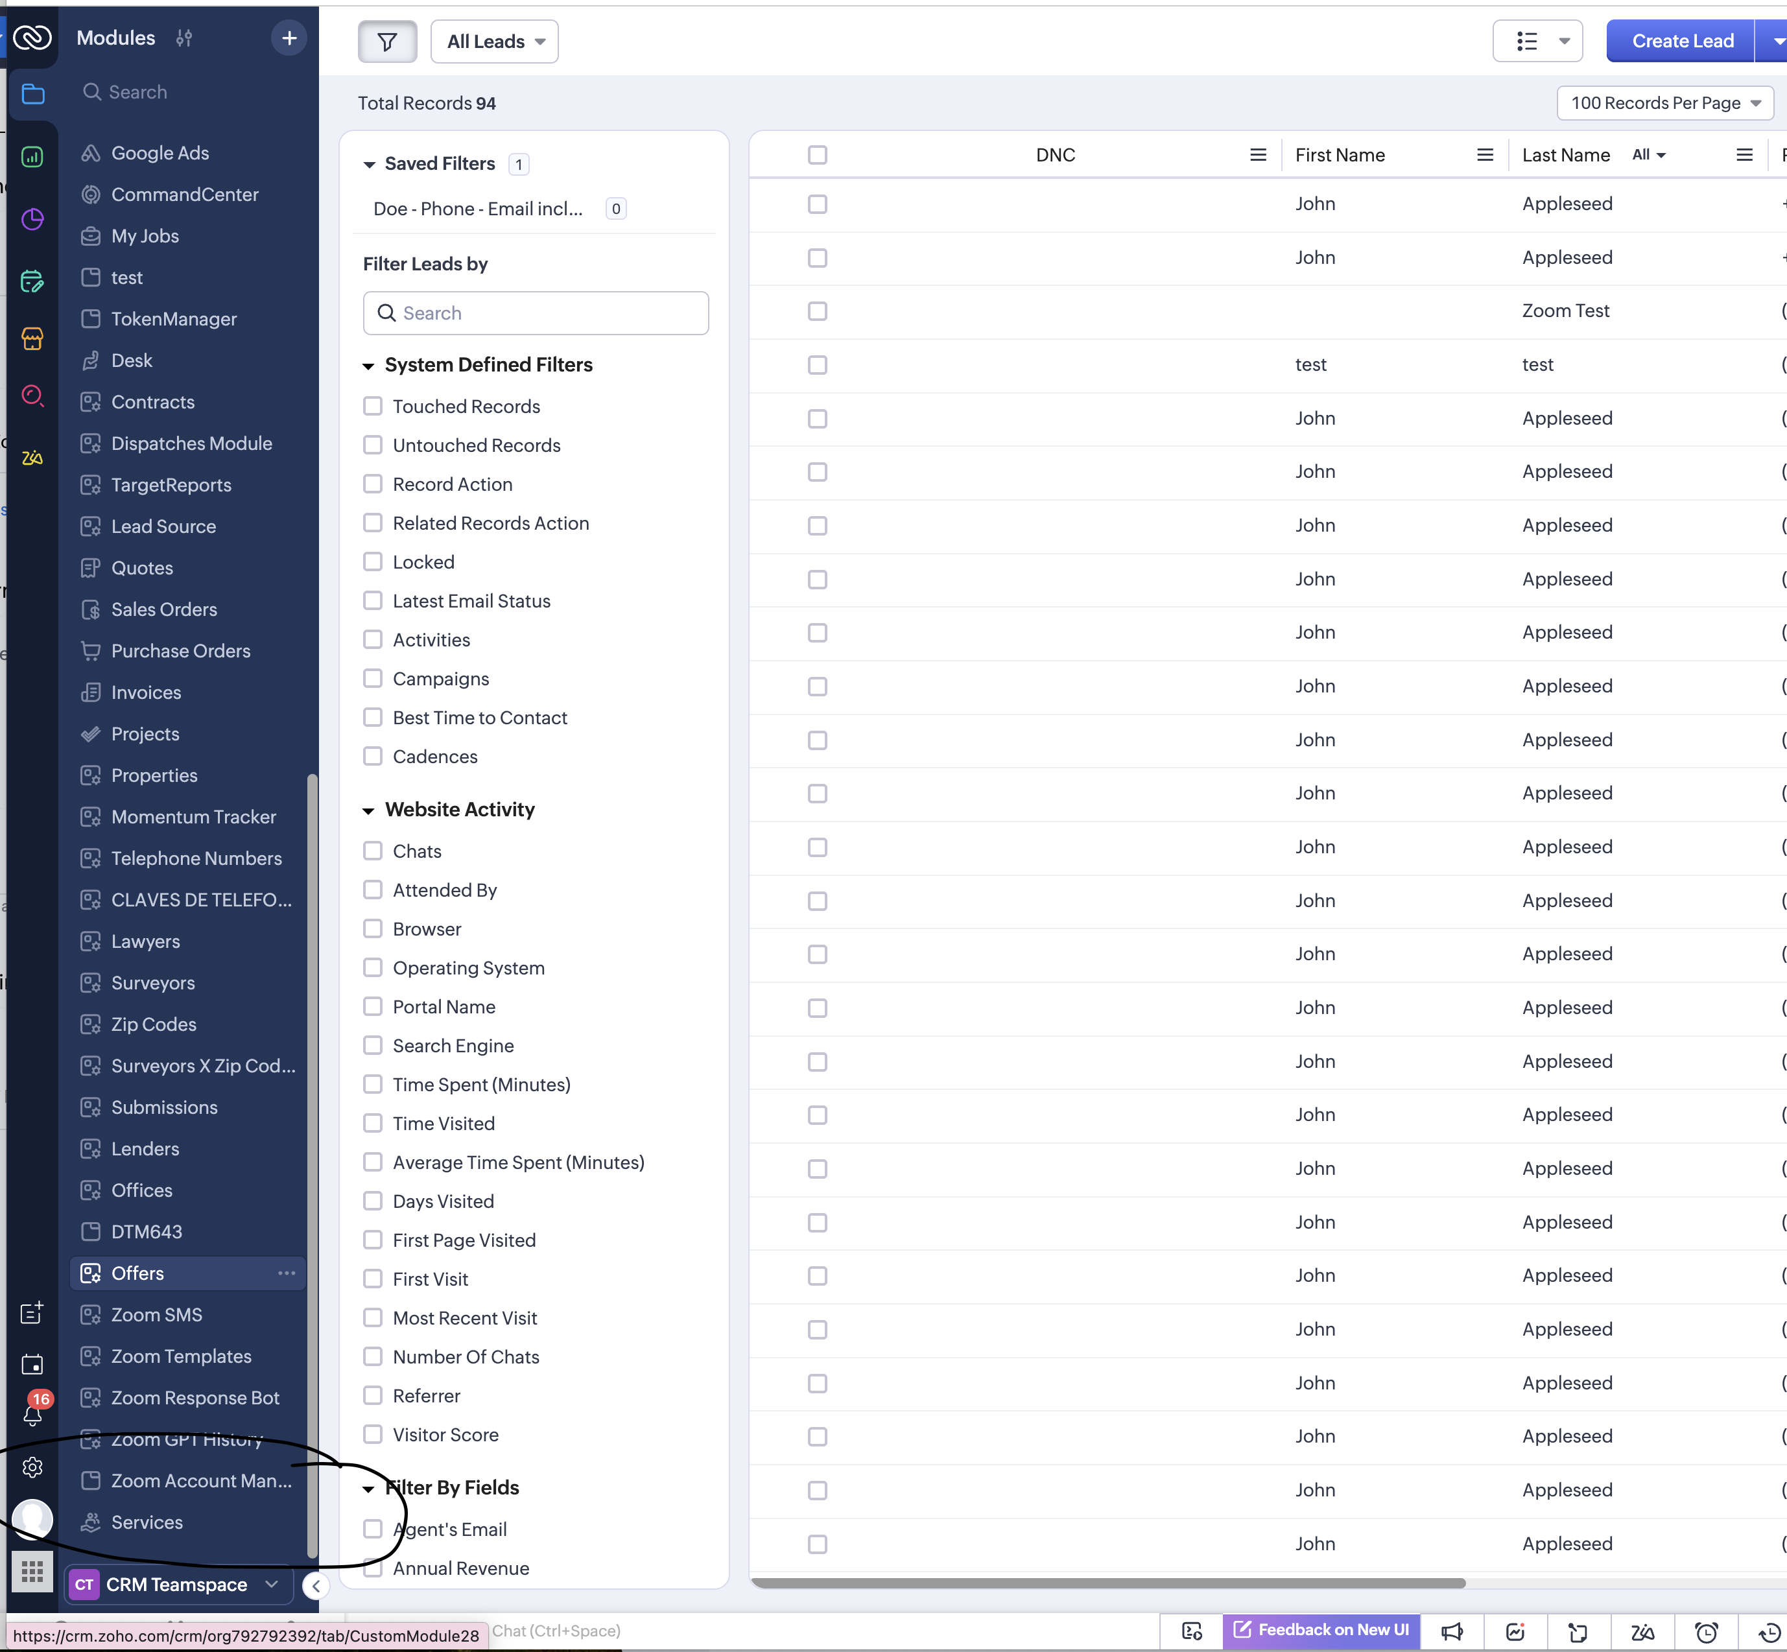Click the announcements megaphone icon
Image resolution: width=1787 pixels, height=1652 pixels.
click(1452, 1631)
